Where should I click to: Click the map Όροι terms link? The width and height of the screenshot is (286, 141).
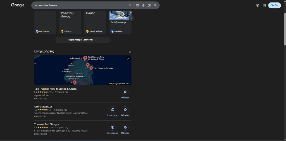coord(128,84)
